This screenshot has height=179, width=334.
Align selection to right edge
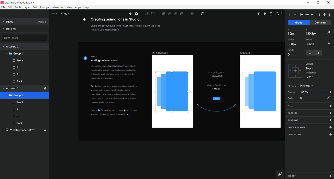(x=312, y=15)
